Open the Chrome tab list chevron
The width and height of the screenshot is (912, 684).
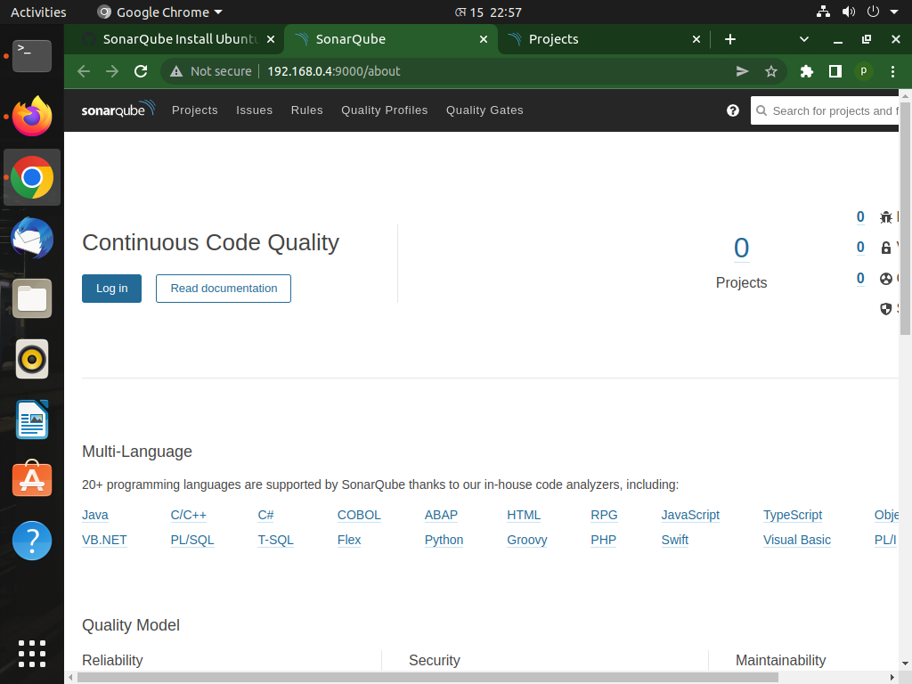[x=803, y=39]
